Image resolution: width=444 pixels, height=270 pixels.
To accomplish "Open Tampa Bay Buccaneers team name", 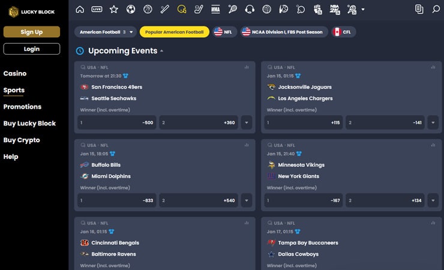I will (x=308, y=242).
